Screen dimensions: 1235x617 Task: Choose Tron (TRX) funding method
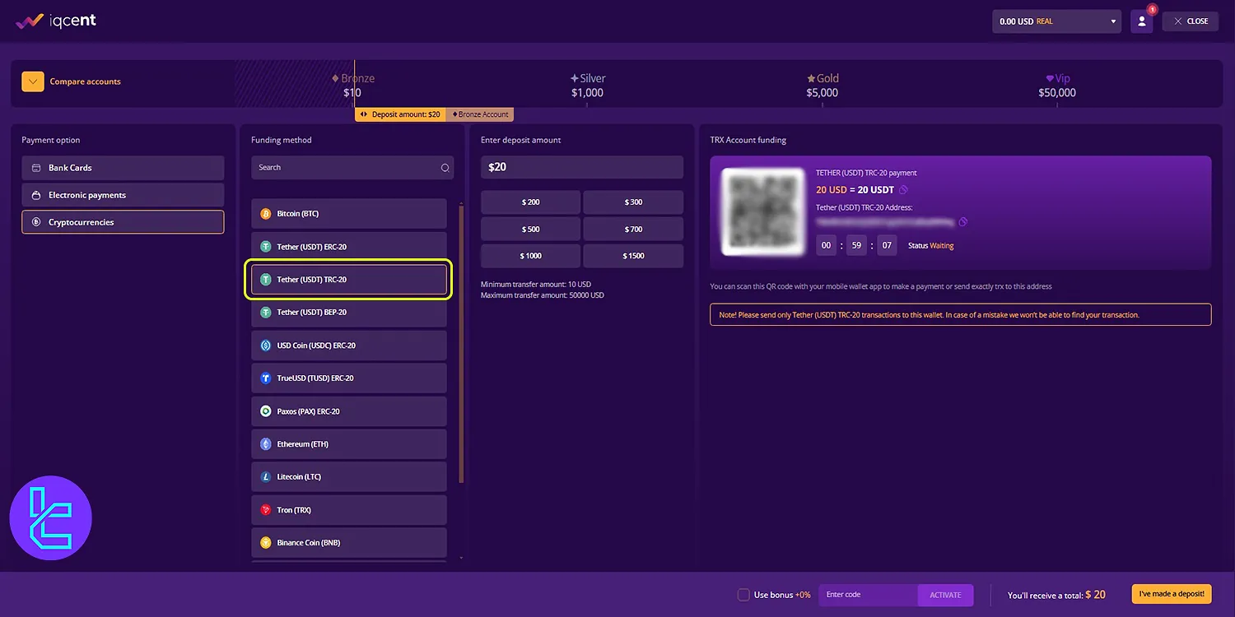click(349, 510)
